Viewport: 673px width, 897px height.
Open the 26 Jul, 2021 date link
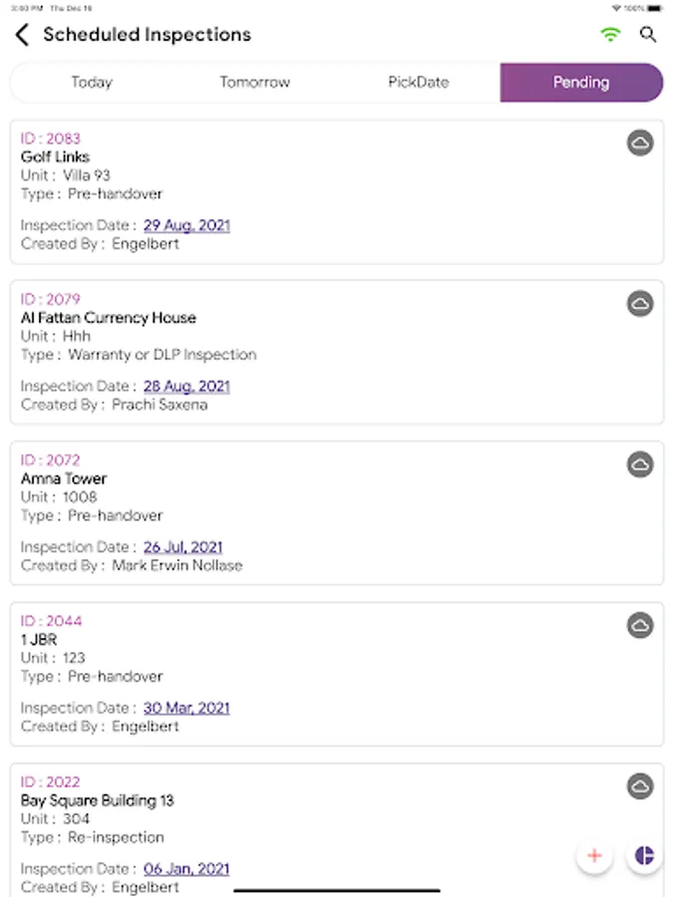click(x=182, y=547)
